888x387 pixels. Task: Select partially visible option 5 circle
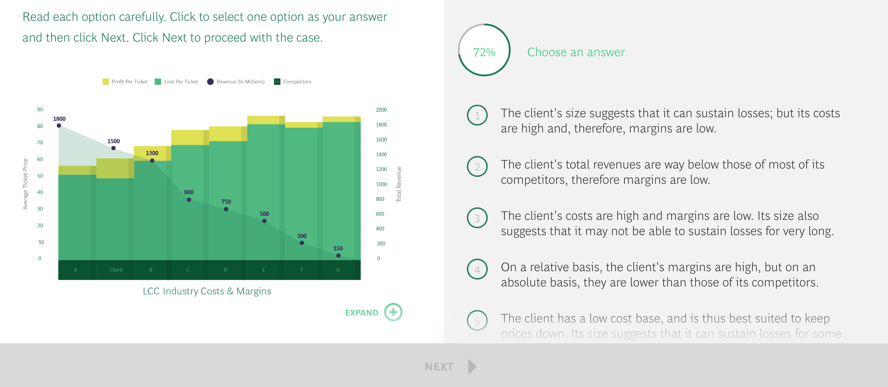[x=477, y=320]
